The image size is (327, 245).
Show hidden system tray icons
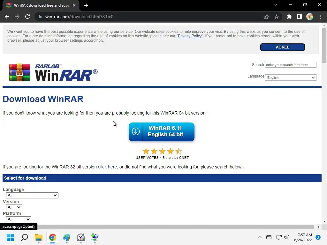pos(260,237)
